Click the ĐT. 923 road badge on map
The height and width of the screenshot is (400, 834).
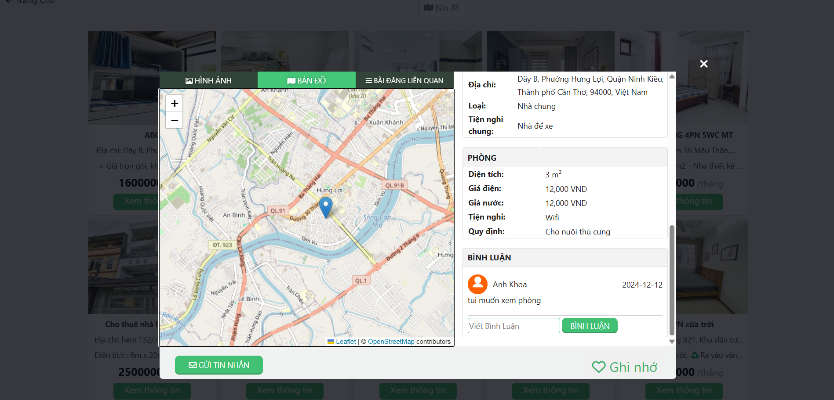coord(222,245)
